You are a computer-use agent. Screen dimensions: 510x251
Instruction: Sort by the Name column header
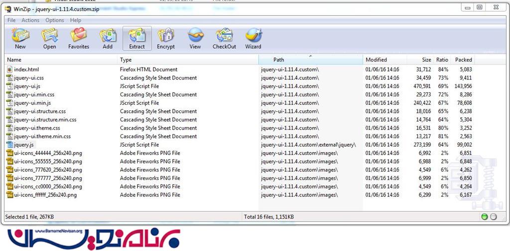[x=61, y=60]
